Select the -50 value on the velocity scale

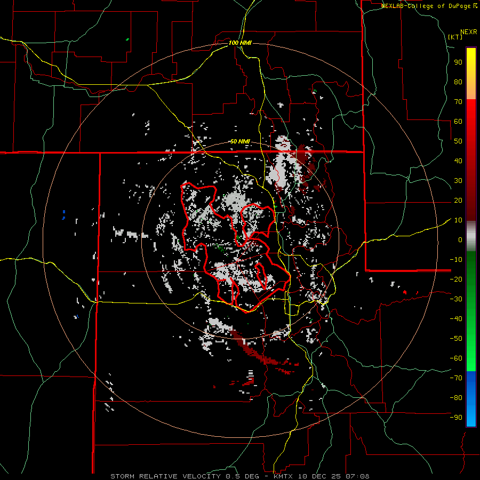point(456,339)
